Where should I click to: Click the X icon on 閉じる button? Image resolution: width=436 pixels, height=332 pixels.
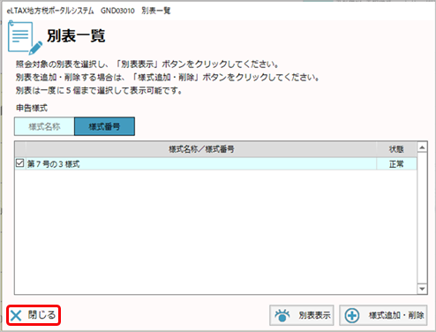coord(16,315)
